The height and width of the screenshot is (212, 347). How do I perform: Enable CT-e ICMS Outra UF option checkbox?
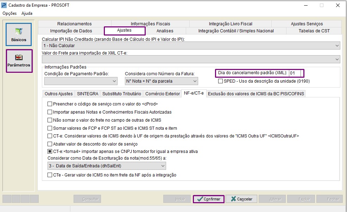point(50,136)
